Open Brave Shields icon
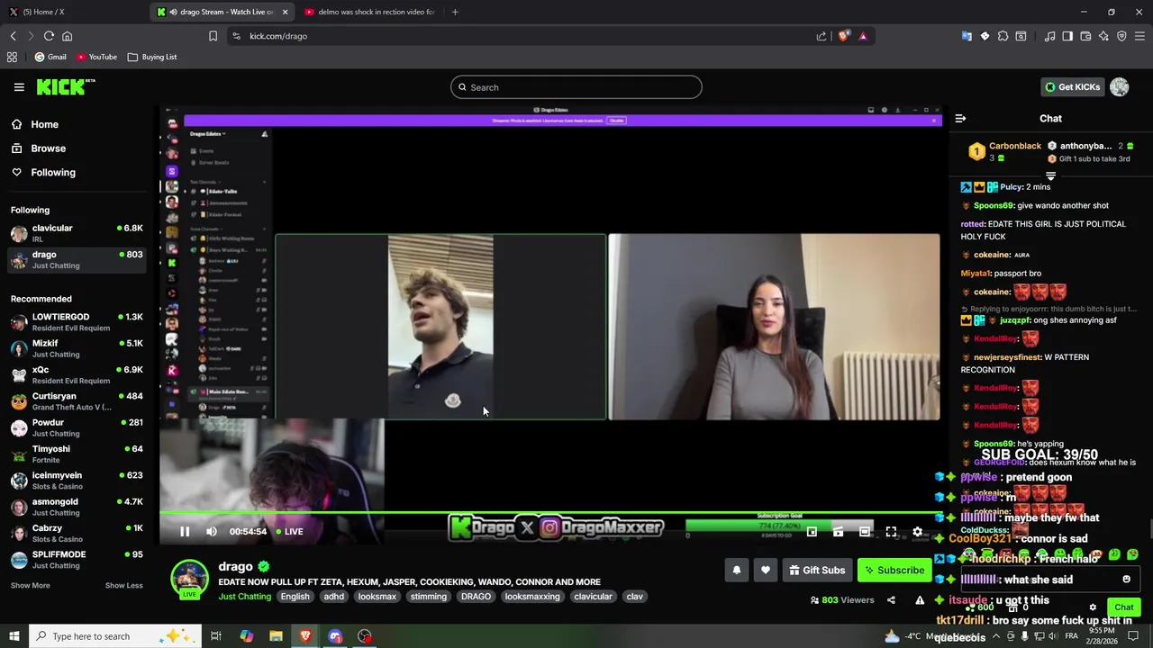1153x648 pixels. 843,36
